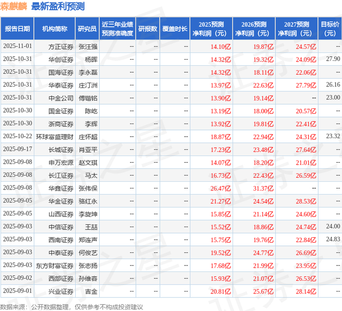This screenshot has width=342, height=311.
Task: Click the 26.47亿 forecast value
Action: 220,188
